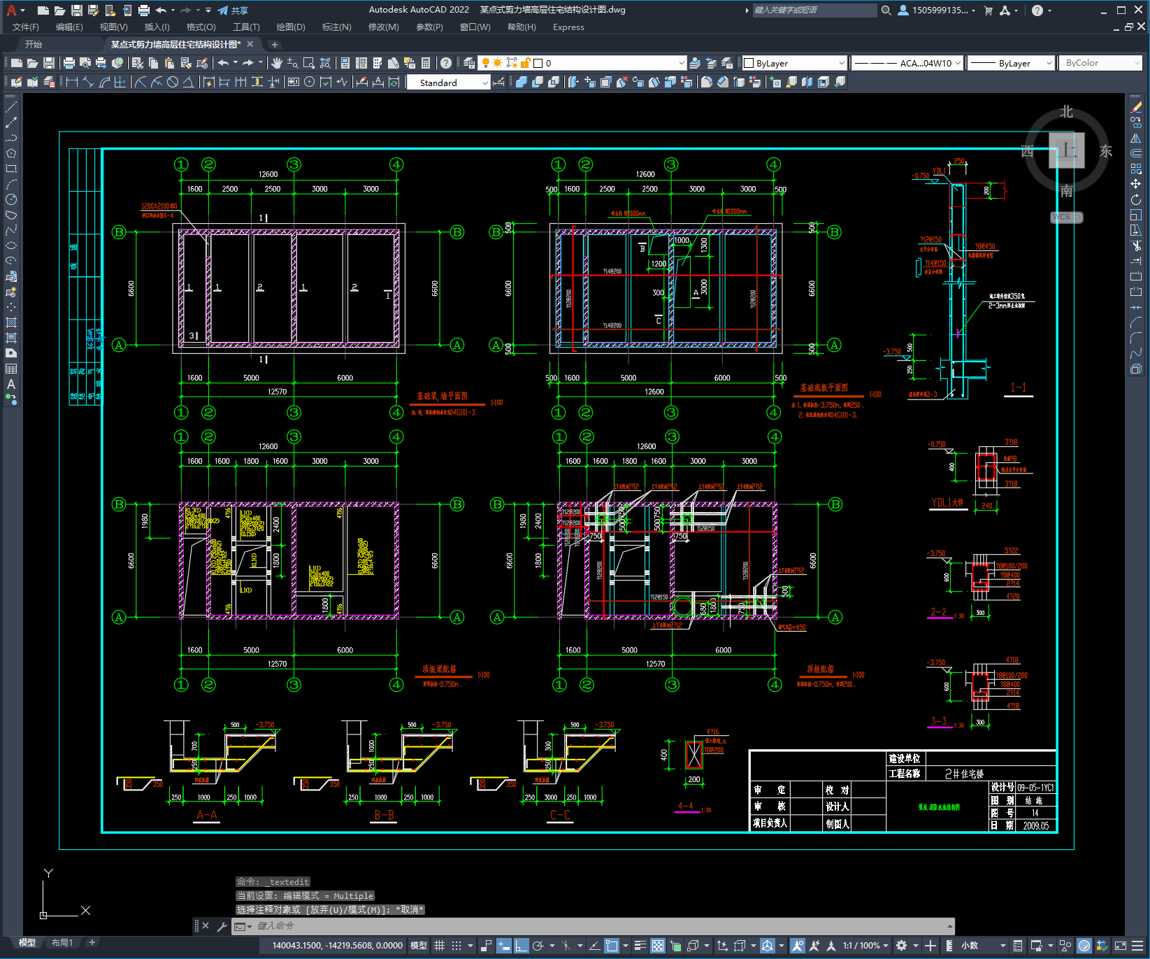Select the Arc Length dimension tool
Image resolution: width=1150 pixels, height=959 pixels.
click(x=104, y=82)
